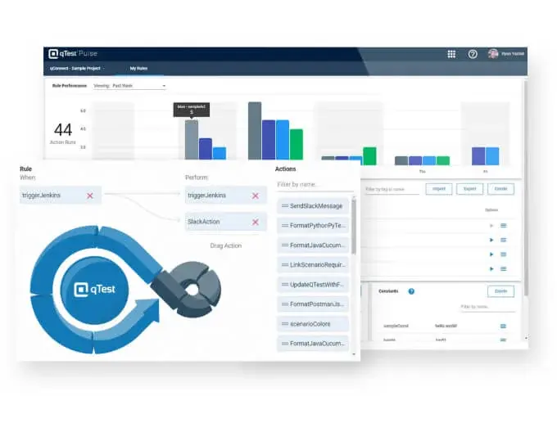Click the Constants help info icon
This screenshot has height=432, width=557.
click(411, 291)
